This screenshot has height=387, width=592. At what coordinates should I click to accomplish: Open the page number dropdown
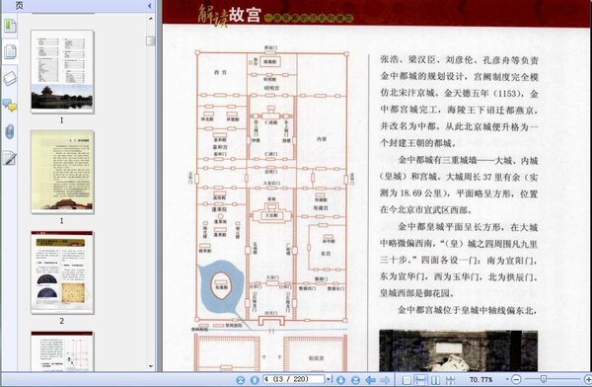329,379
